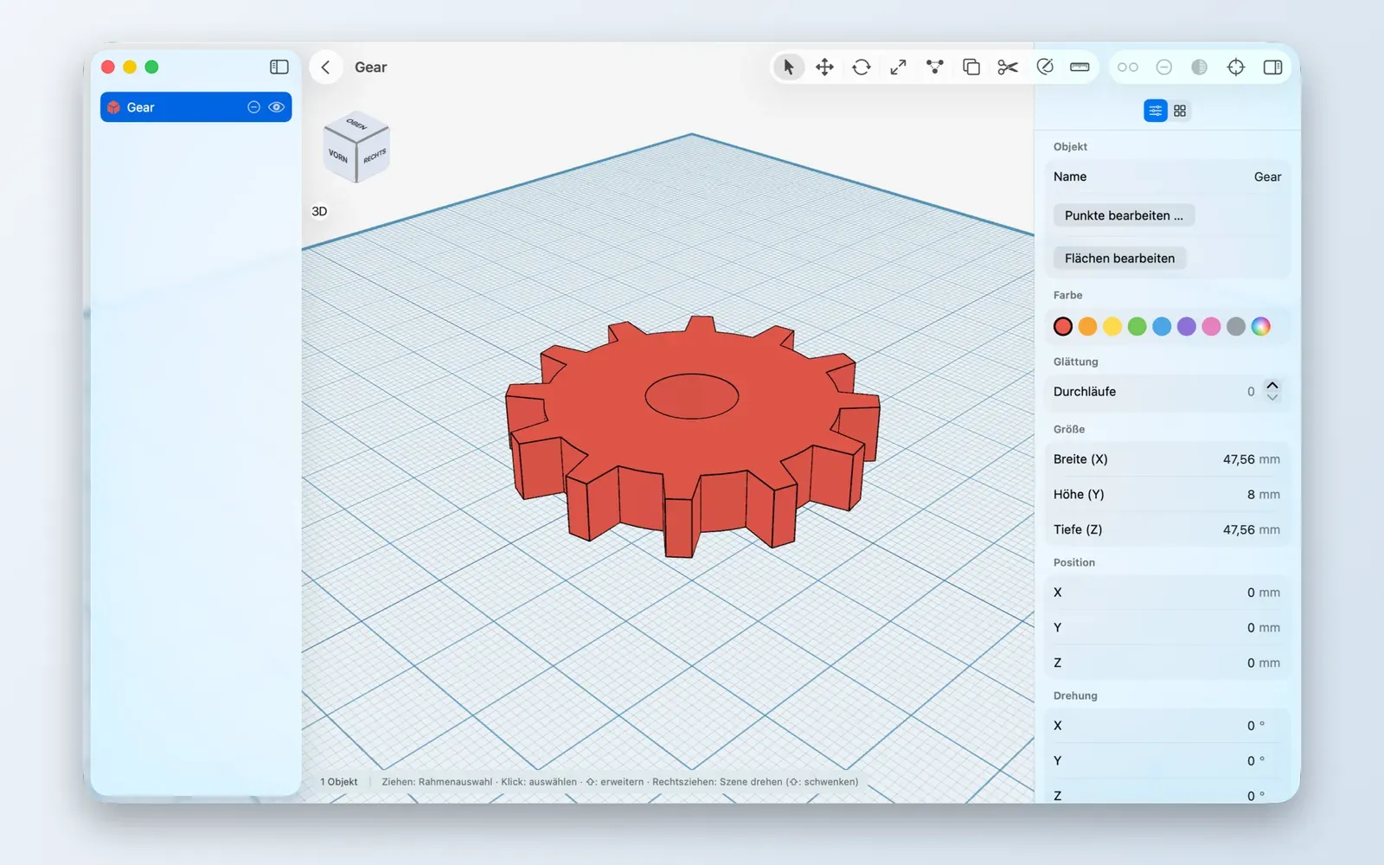Click the circle with minus toolbar icon
1384x865 pixels.
pos(1164,67)
